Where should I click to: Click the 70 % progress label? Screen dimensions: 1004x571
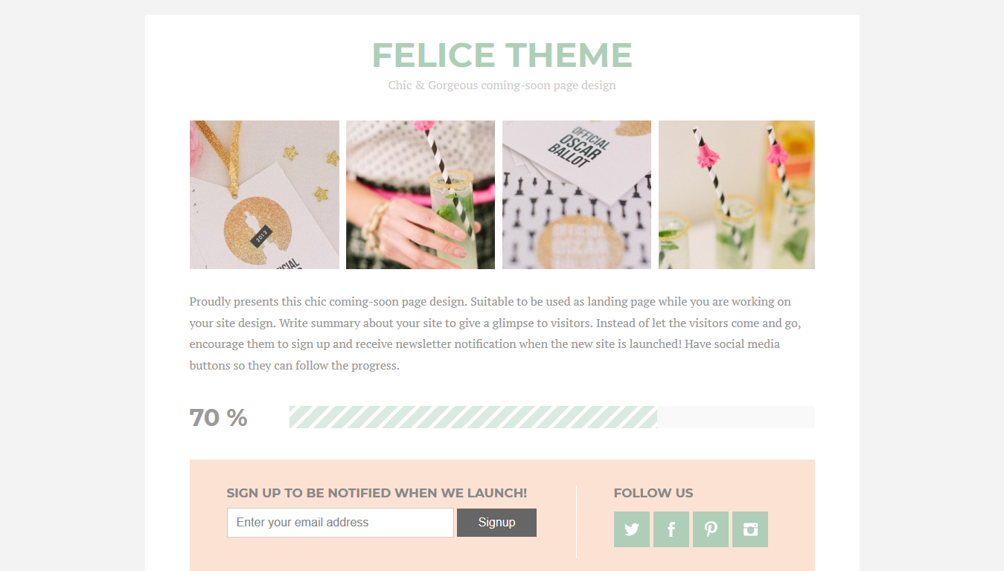pos(219,418)
